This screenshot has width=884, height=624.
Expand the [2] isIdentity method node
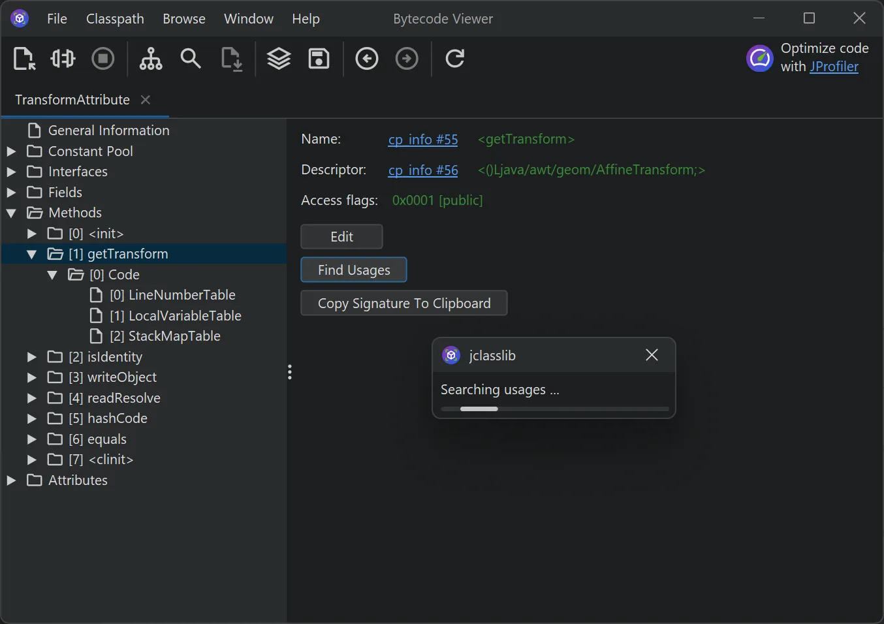pos(31,357)
